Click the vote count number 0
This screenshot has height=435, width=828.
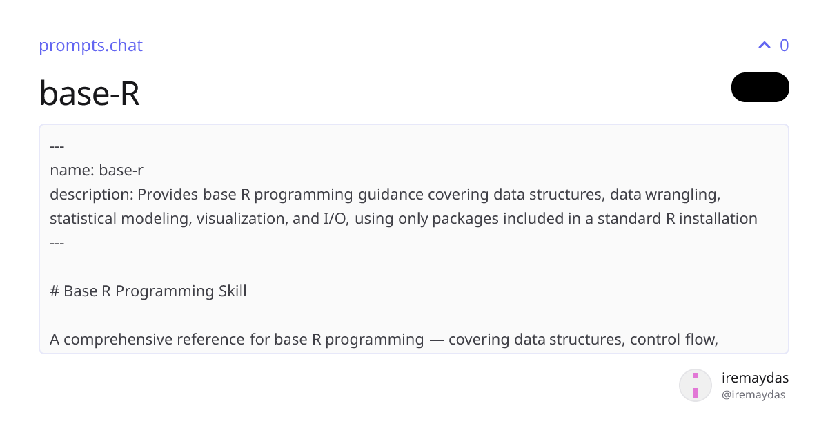pyautogui.click(x=784, y=46)
